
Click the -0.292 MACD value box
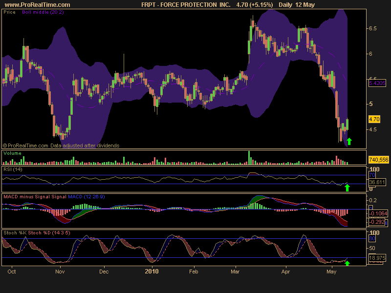377,222
